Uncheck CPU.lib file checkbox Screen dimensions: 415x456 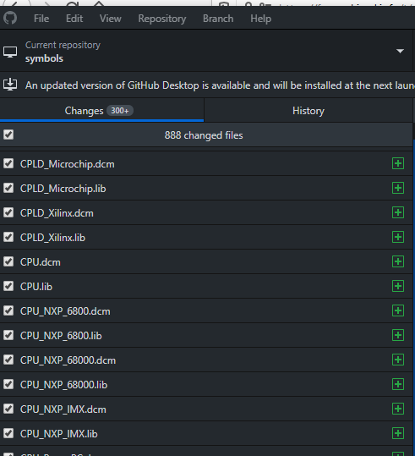(8, 286)
